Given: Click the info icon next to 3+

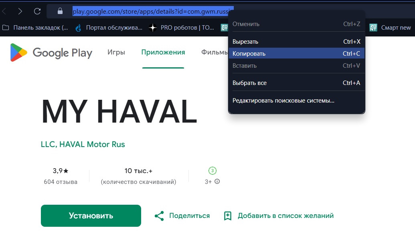Looking at the screenshot, I should 217,181.
